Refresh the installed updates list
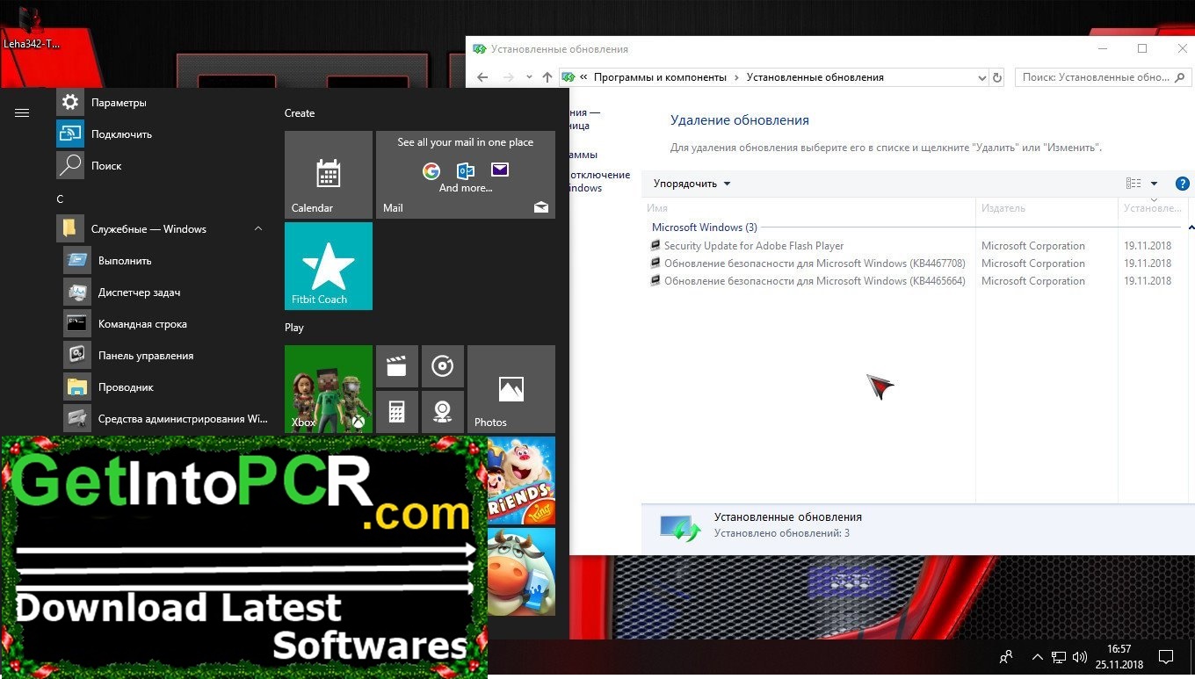 click(997, 77)
